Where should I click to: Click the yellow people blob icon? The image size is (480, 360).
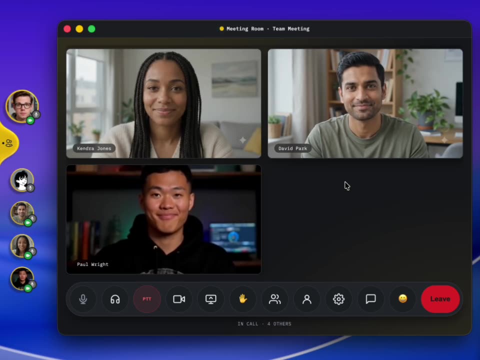click(8, 143)
